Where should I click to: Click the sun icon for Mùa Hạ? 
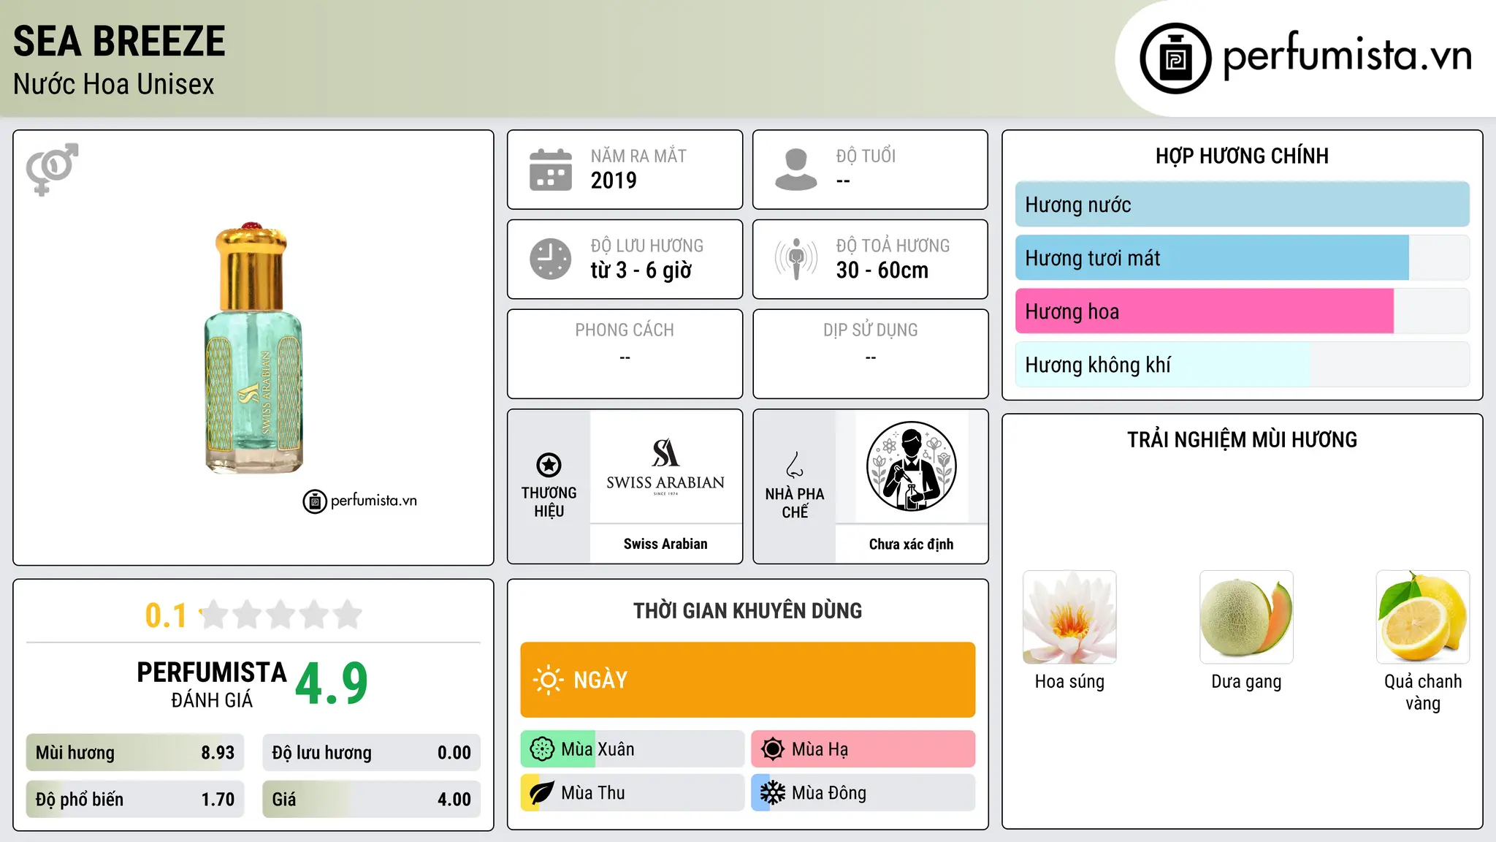point(773,749)
